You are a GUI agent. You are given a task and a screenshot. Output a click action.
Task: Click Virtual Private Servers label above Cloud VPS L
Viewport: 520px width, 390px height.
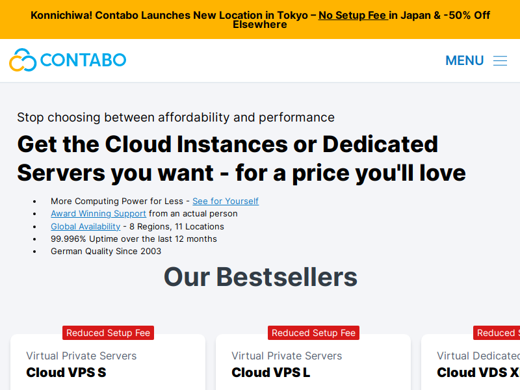(x=287, y=356)
